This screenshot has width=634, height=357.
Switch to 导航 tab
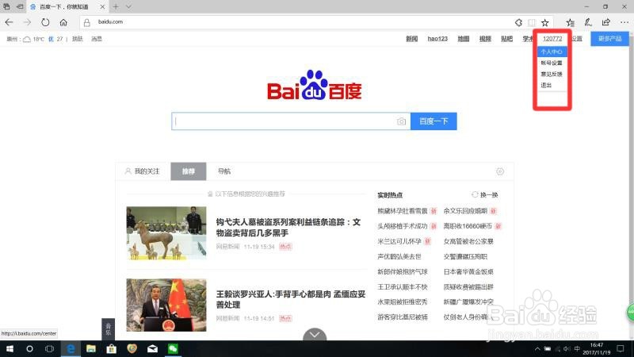click(x=224, y=171)
